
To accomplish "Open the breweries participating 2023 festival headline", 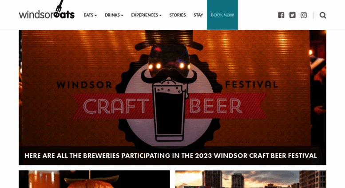I will pos(171,156).
